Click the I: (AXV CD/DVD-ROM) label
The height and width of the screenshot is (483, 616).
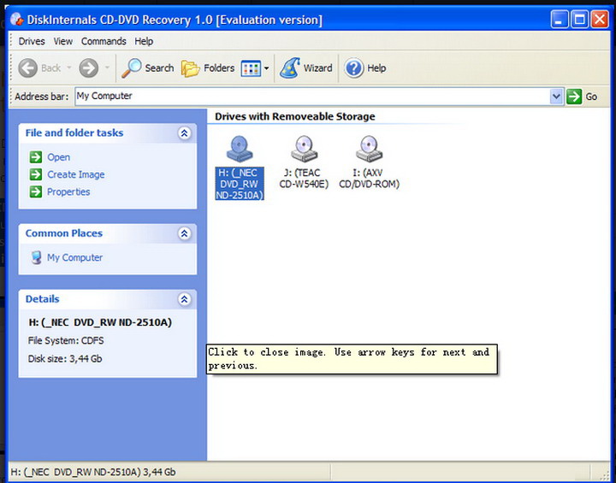369,179
